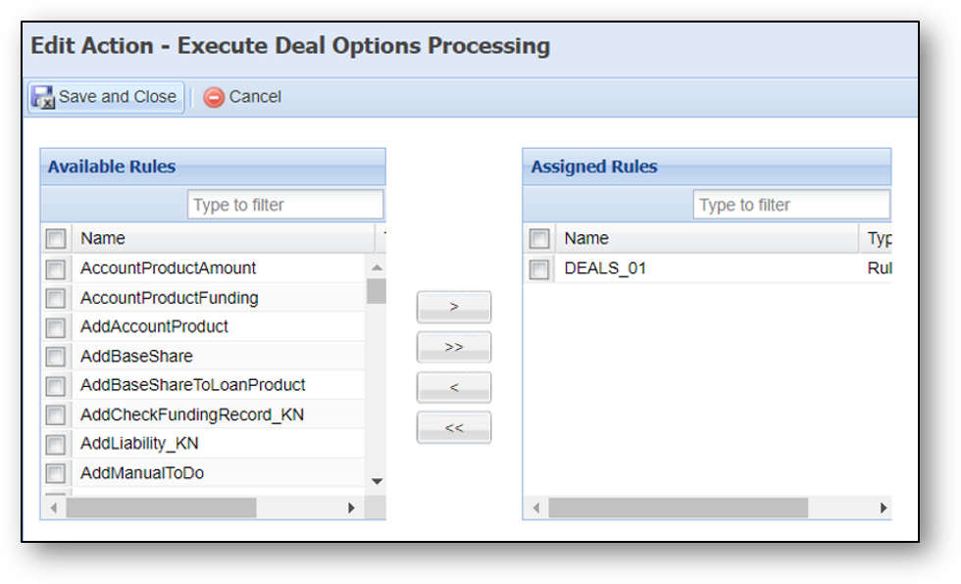
Task: Unassign all rules with << button
Action: pos(453,428)
